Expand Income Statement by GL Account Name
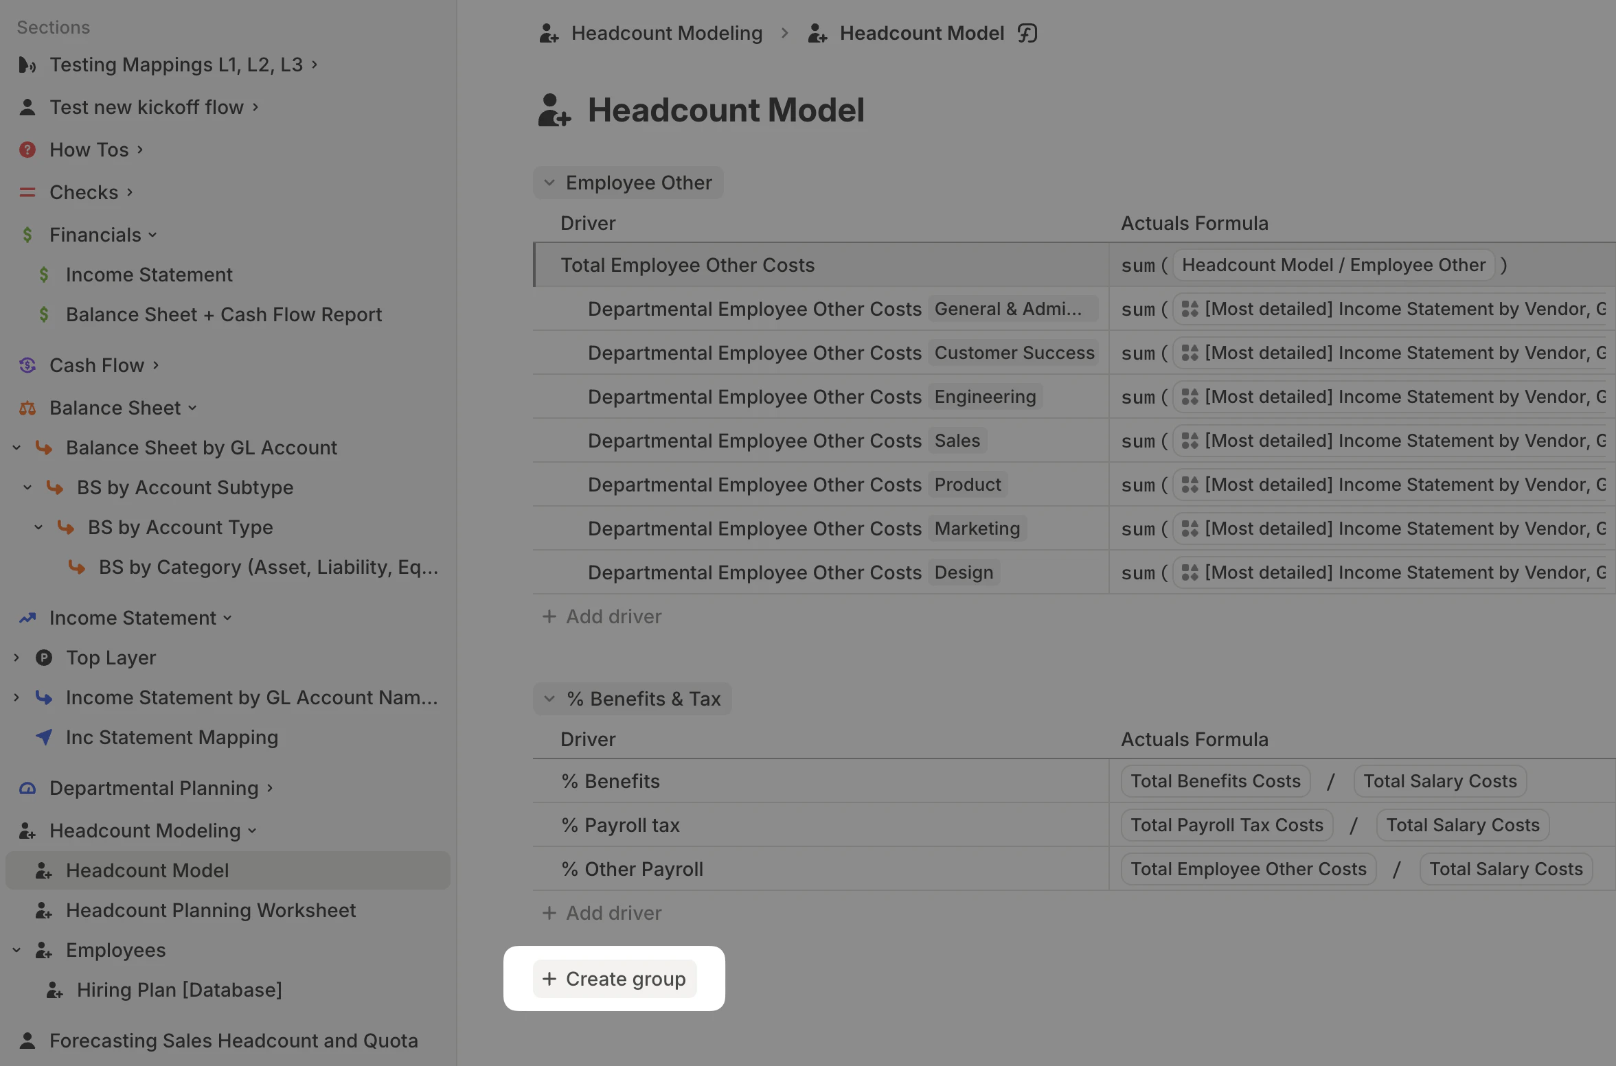The image size is (1616, 1066). click(16, 697)
